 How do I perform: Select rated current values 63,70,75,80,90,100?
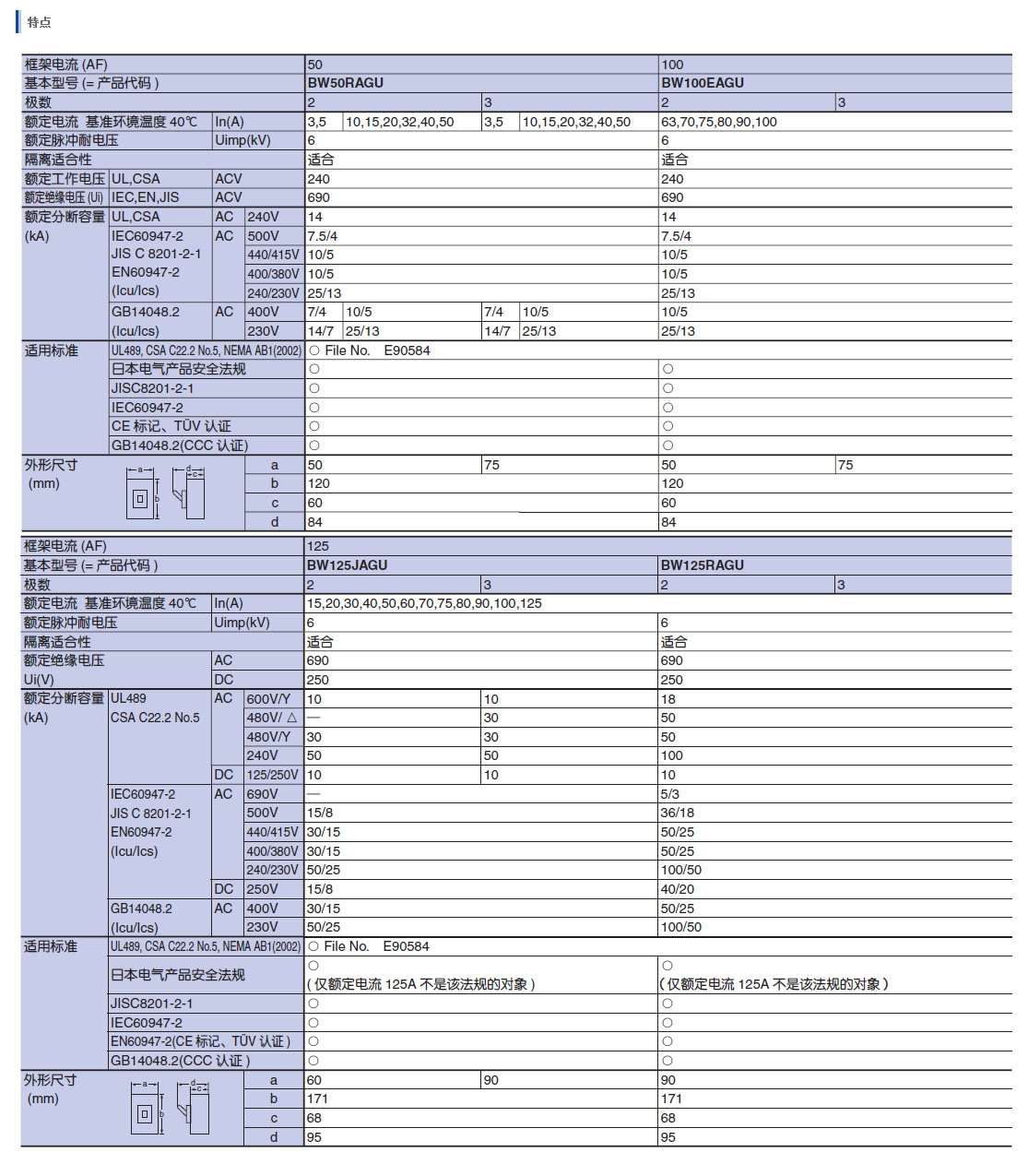tap(719, 122)
